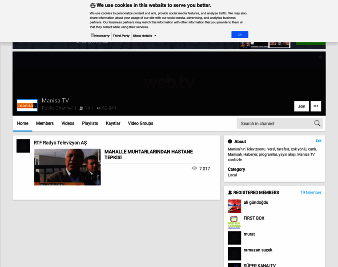Image resolution: width=338 pixels, height=267 pixels.
Task: Open the Playlists tab
Action: tap(90, 123)
